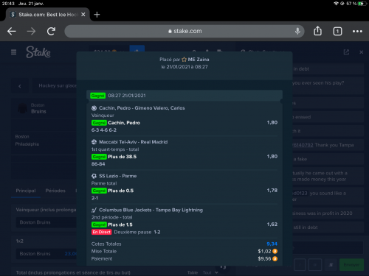This screenshot has height=276, width=369.
Task: Click the bet time 08:27 21/01/2021
Action: coord(127,96)
